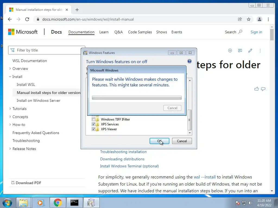Select Install WSL in the sidebar

click(x=26, y=84)
